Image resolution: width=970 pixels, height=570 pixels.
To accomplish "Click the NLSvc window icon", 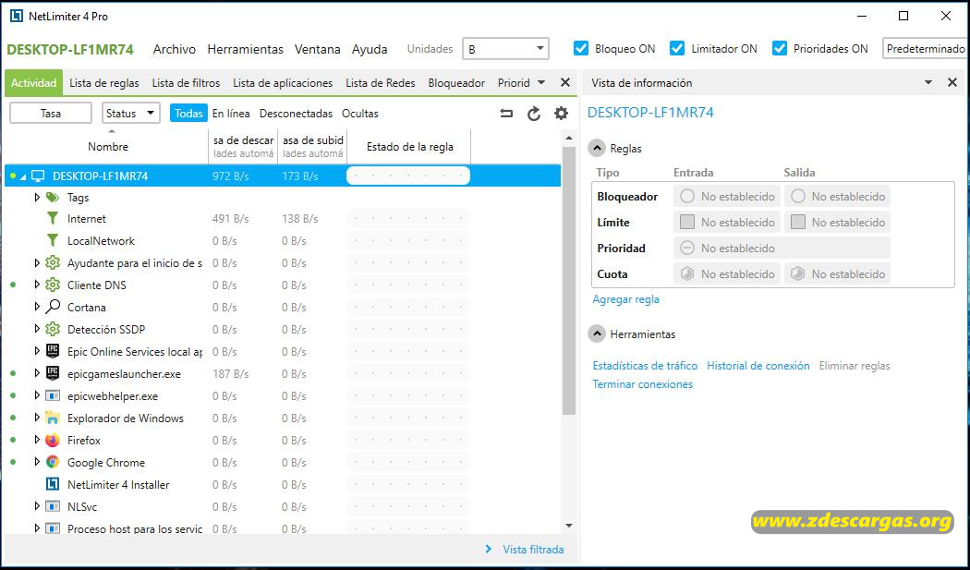I will (53, 507).
